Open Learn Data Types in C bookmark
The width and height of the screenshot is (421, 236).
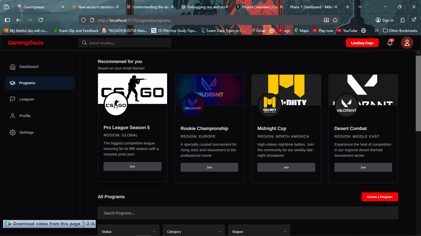223,30
